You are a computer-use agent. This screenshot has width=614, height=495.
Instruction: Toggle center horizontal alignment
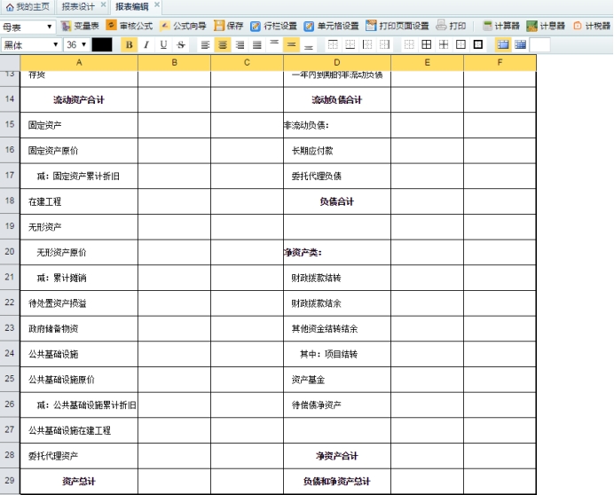[223, 45]
